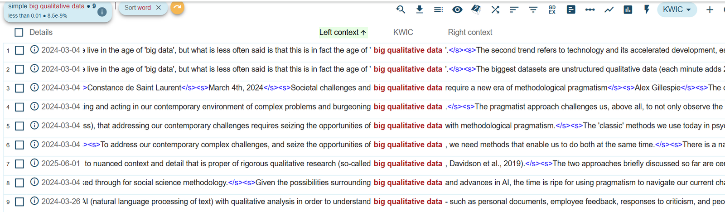Open the filter lines icon
Screen dimensions: 725x212
[x=533, y=10]
